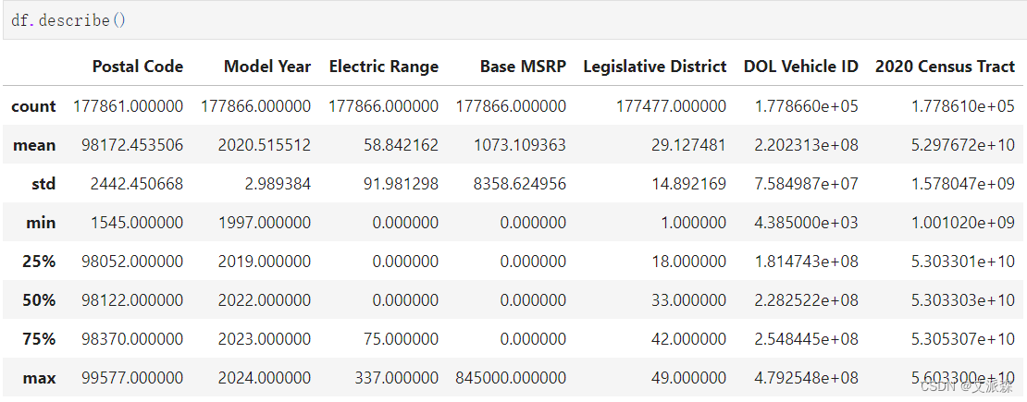The image size is (1027, 402).
Task: Click mean DOL Vehicle ID 2.202313e+08
Action: pyautogui.click(x=806, y=145)
